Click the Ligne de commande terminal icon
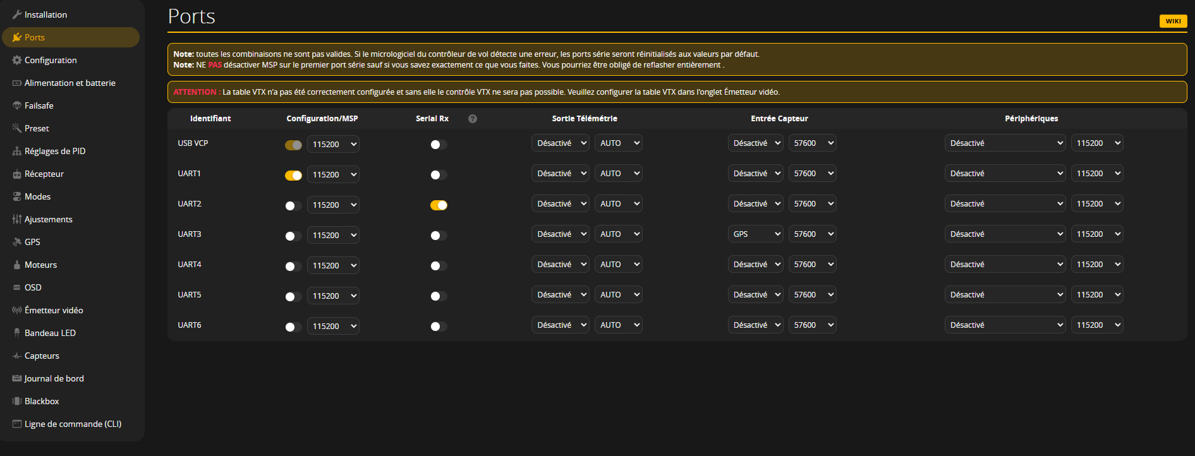Image resolution: width=1195 pixels, height=456 pixels. tap(17, 424)
